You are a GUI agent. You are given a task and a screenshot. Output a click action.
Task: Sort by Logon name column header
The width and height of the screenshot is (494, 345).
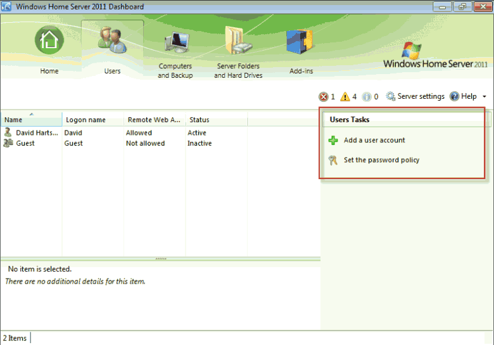pos(93,120)
